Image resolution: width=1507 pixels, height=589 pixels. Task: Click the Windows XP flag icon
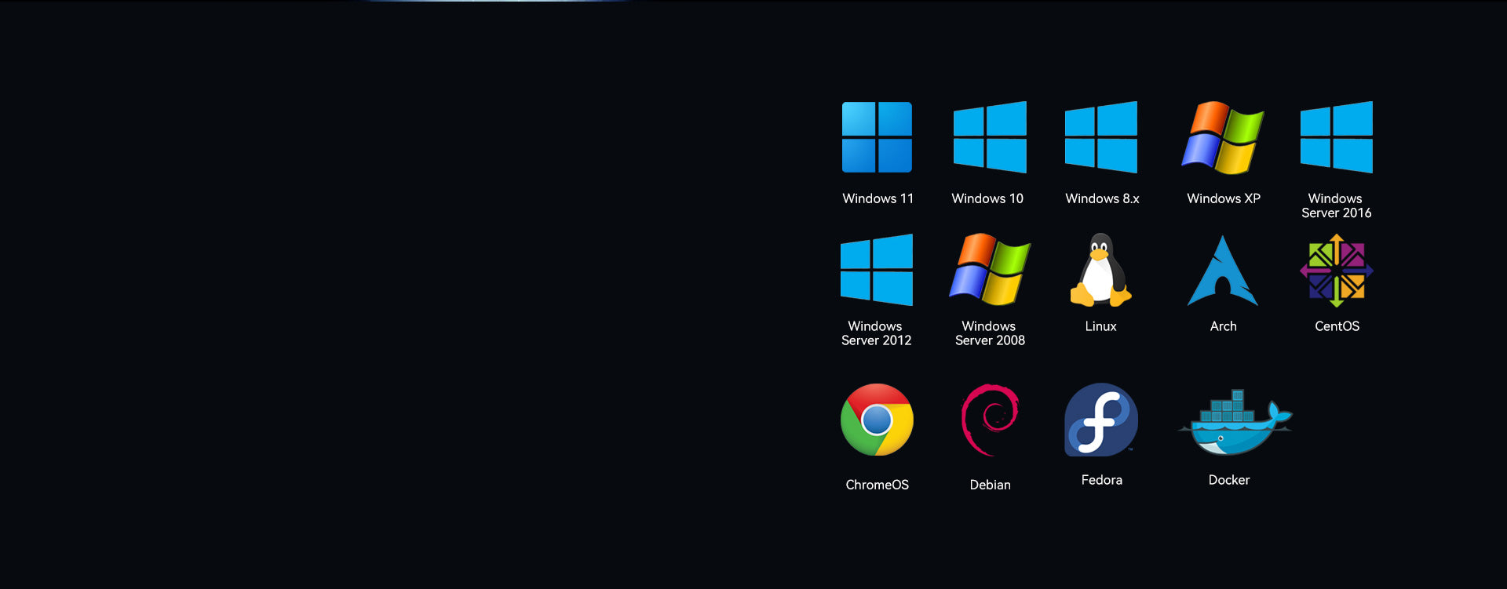pos(1223,138)
